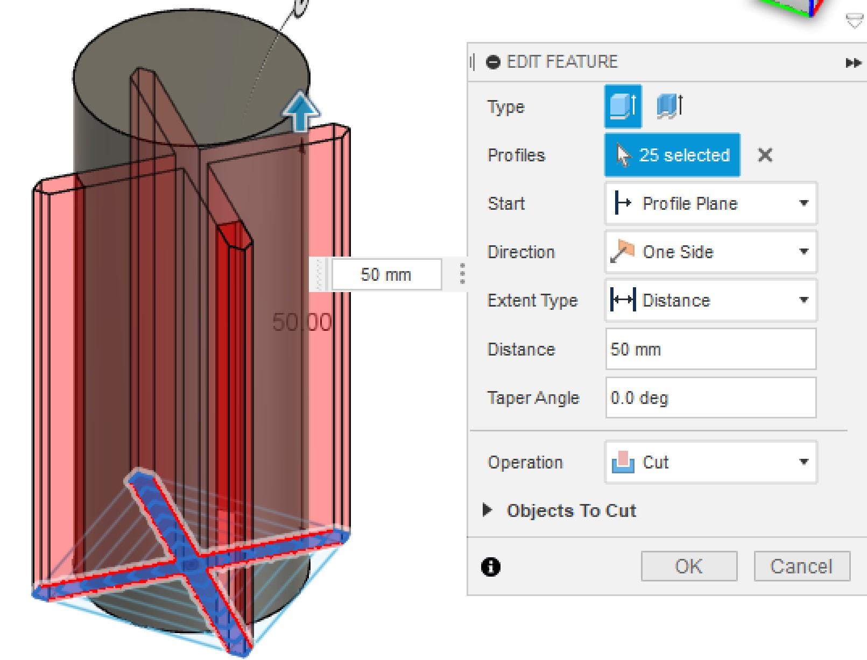Click the info icon at dialog bottom
This screenshot has width=867, height=660.
pos(491,567)
